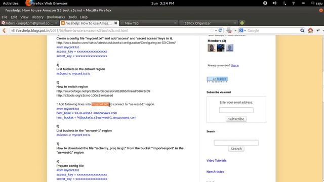Click the first member avatar thumbnail
Image resolution: width=324 pixels, height=182 pixels.
212,48
